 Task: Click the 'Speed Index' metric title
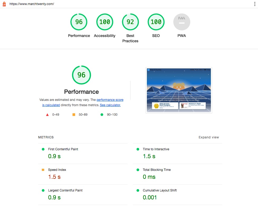pyautogui.click(x=57, y=170)
